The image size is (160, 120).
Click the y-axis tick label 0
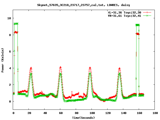coord(10,101)
